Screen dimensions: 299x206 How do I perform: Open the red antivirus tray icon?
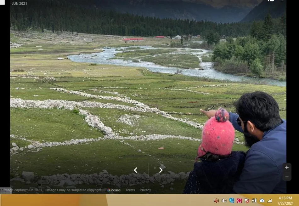pyautogui.click(x=239, y=201)
